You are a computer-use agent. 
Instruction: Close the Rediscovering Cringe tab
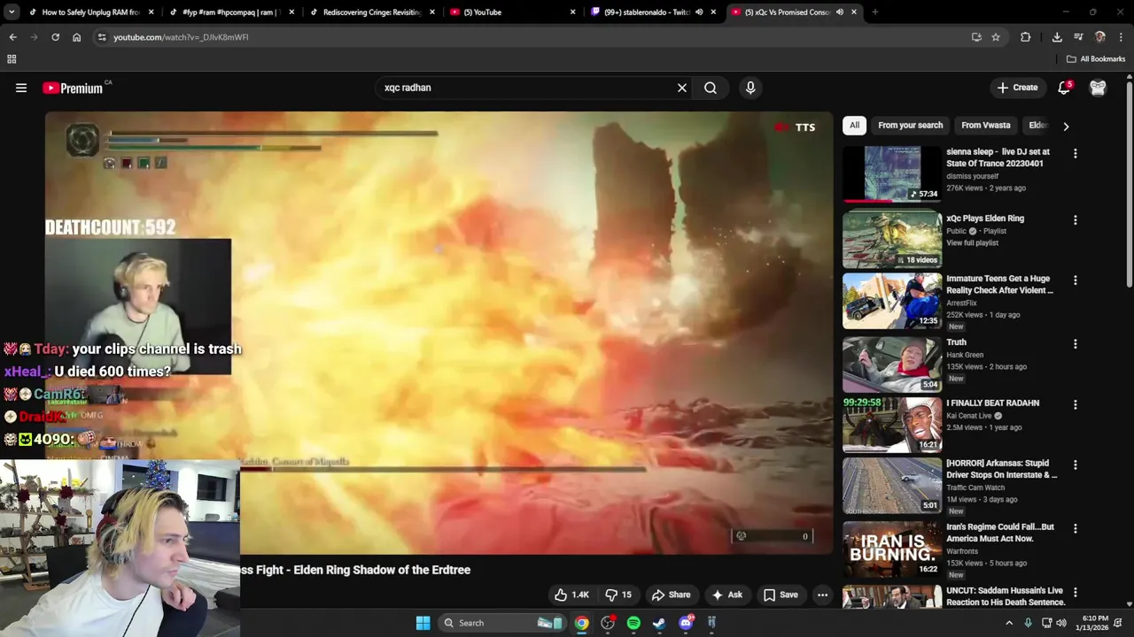pos(433,12)
